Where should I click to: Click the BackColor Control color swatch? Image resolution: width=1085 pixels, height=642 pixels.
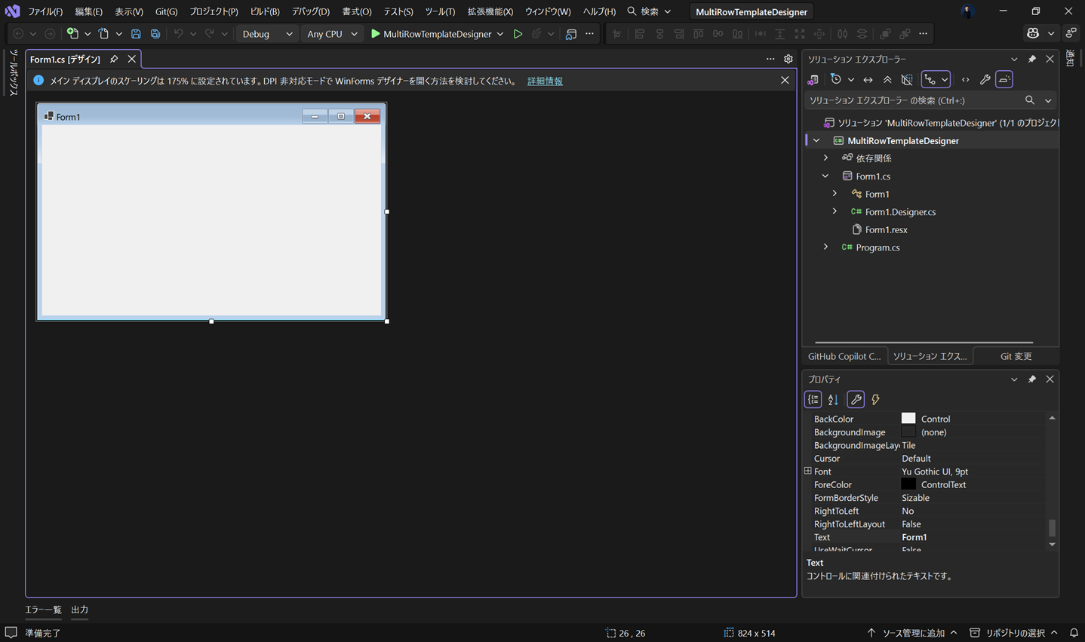(908, 419)
